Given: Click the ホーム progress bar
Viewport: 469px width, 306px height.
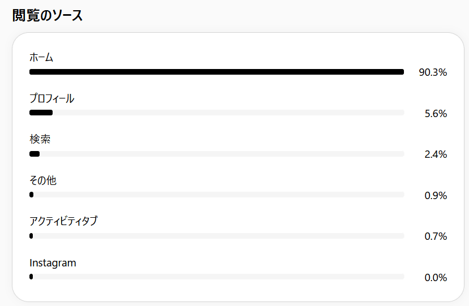Looking at the screenshot, I should pyautogui.click(x=217, y=72).
